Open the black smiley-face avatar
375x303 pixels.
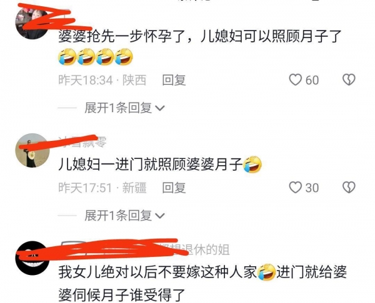point(32,258)
